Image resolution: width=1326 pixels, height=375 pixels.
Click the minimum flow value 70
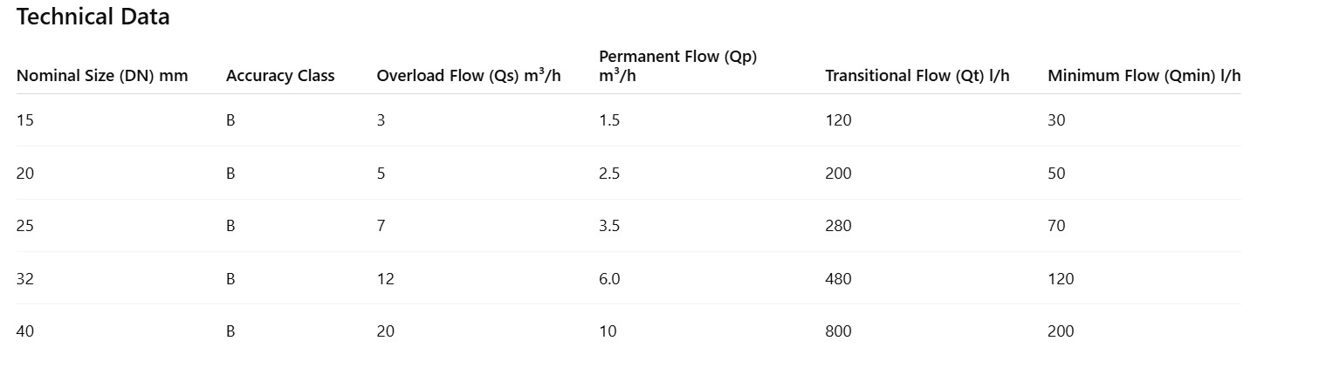tap(1056, 226)
